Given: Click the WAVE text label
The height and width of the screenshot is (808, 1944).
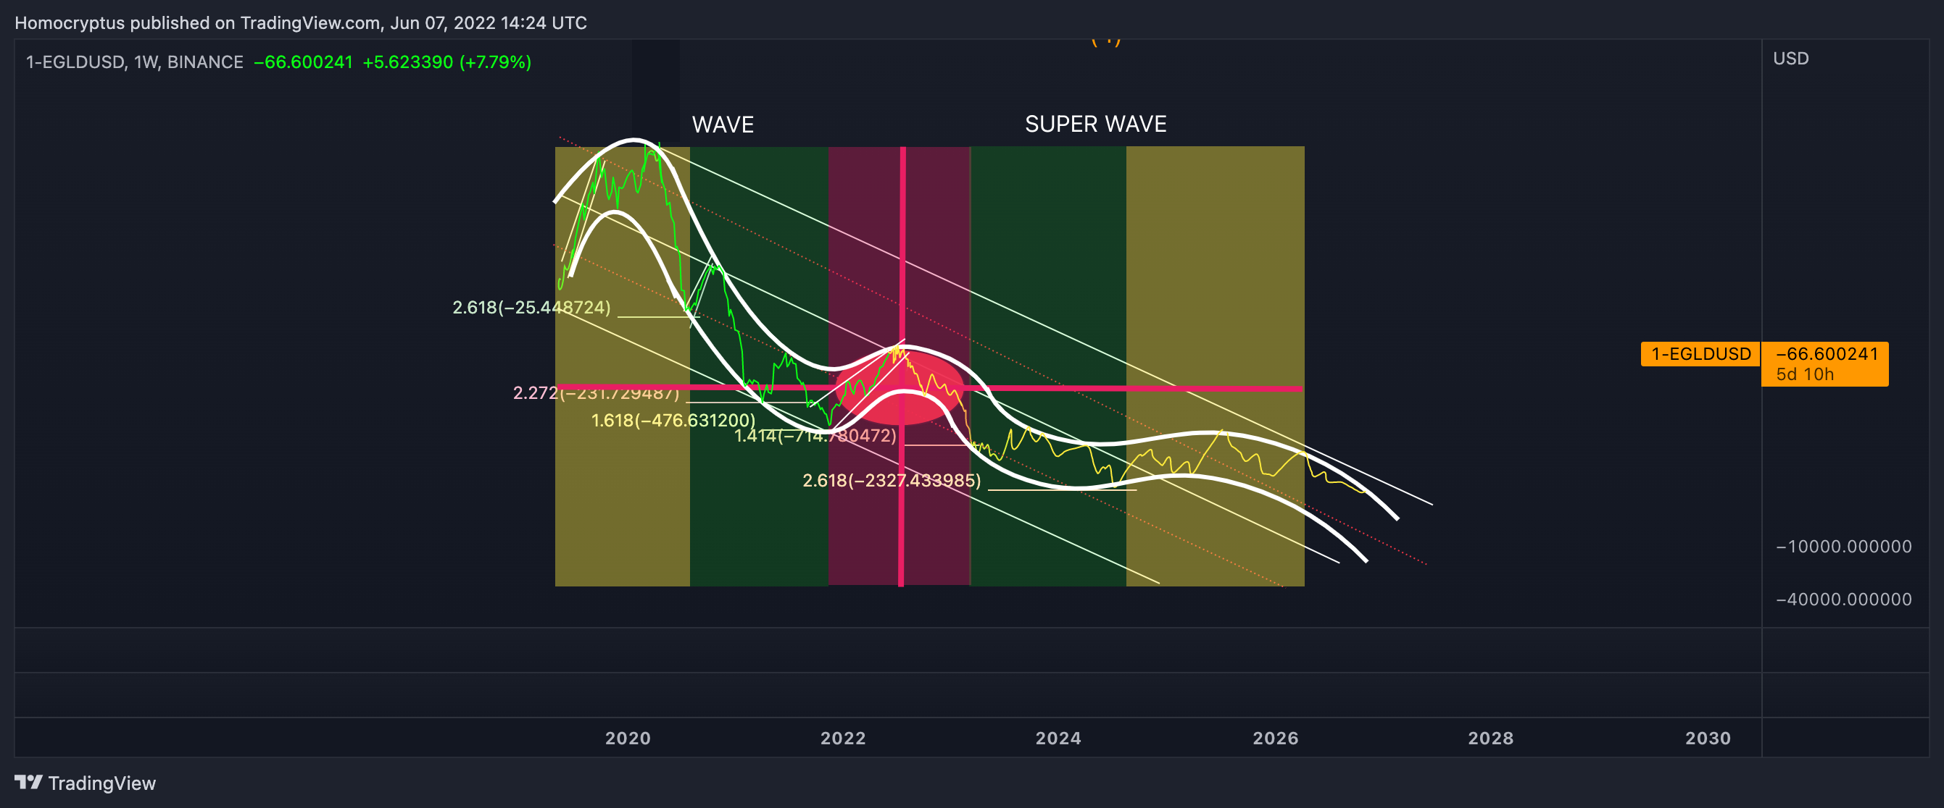Looking at the screenshot, I should point(723,125).
